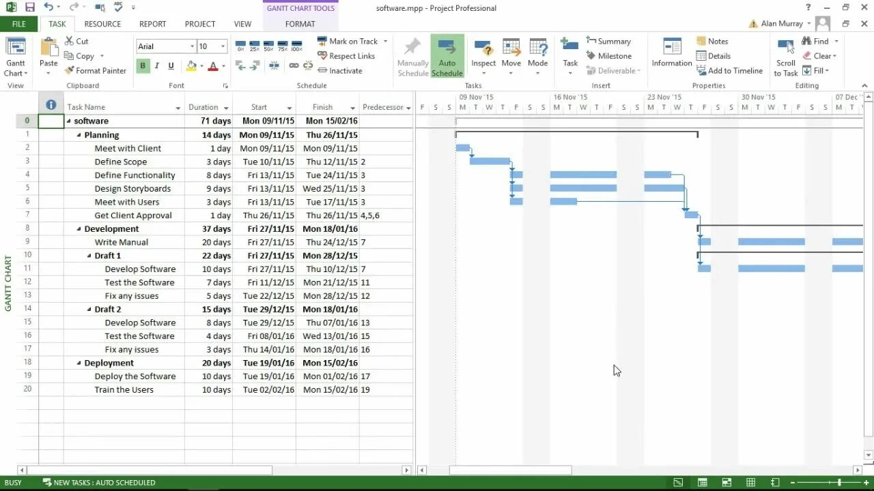Open the Format tab under Gantt Chart Tools
874x491 pixels.
click(300, 24)
